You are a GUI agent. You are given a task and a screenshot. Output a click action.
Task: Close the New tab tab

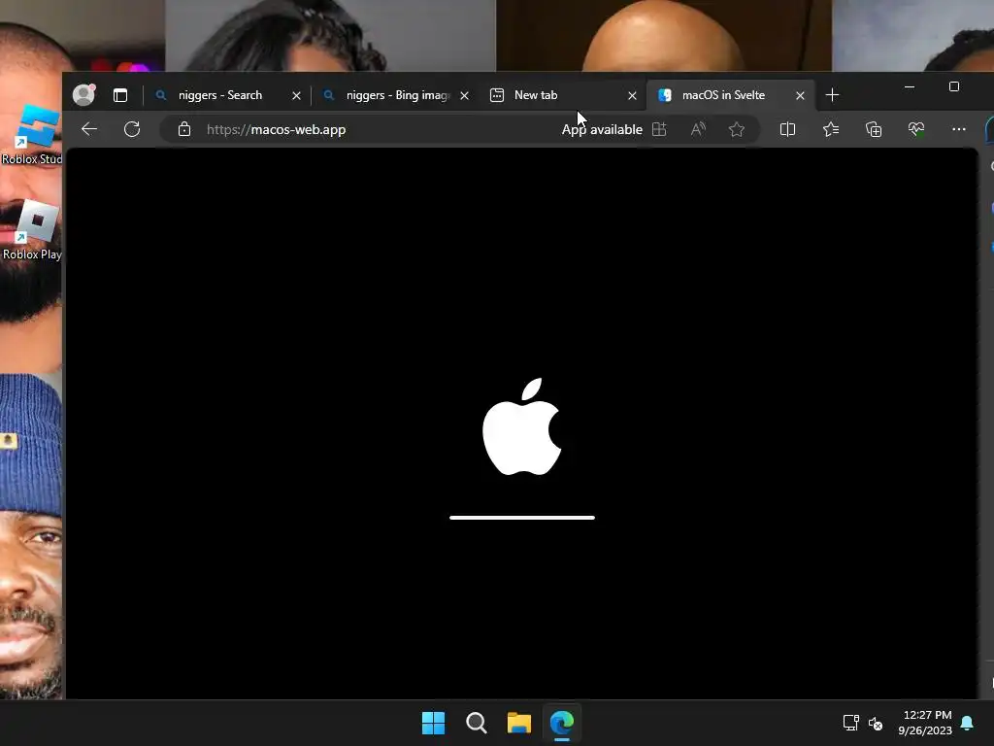(x=632, y=96)
